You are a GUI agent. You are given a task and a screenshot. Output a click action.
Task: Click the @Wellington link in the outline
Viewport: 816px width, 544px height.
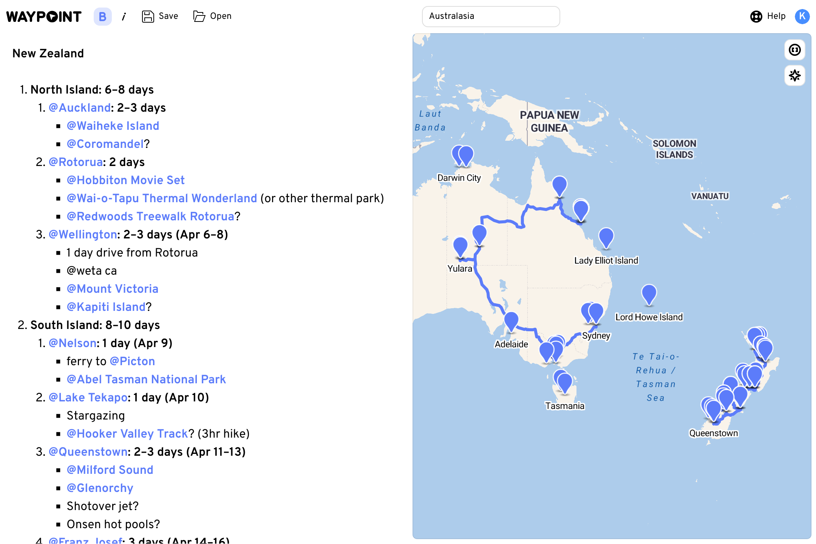tap(82, 234)
